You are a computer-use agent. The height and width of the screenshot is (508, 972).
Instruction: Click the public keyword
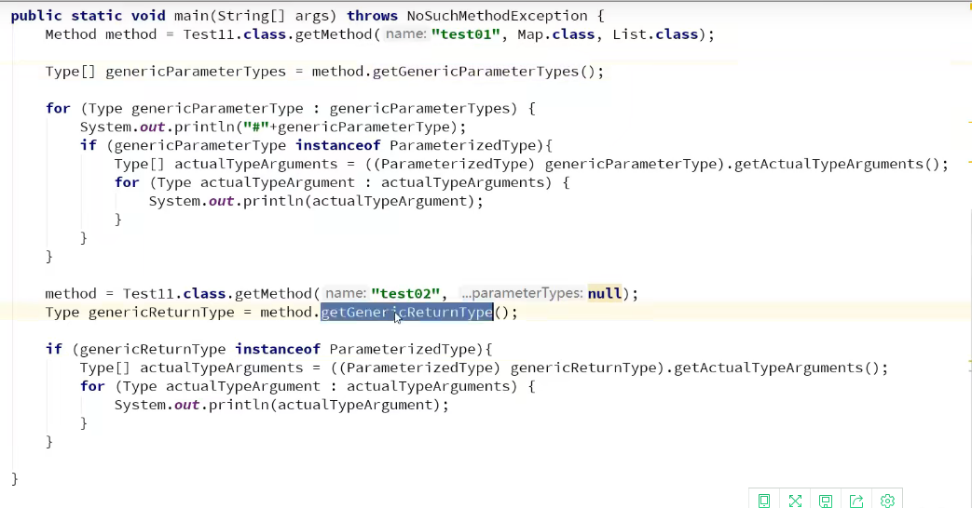click(36, 16)
